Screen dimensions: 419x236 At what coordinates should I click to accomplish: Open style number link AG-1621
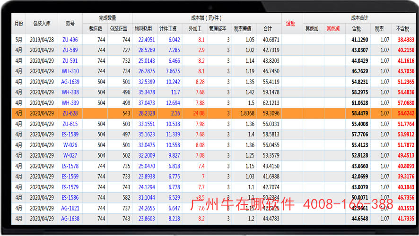point(70,208)
